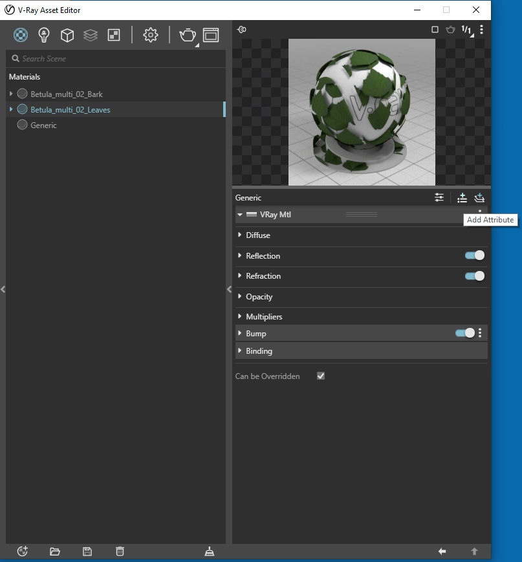Click the sphere icon beside Betula_multi_02_Bark
This screenshot has height=562, width=522.
point(22,94)
